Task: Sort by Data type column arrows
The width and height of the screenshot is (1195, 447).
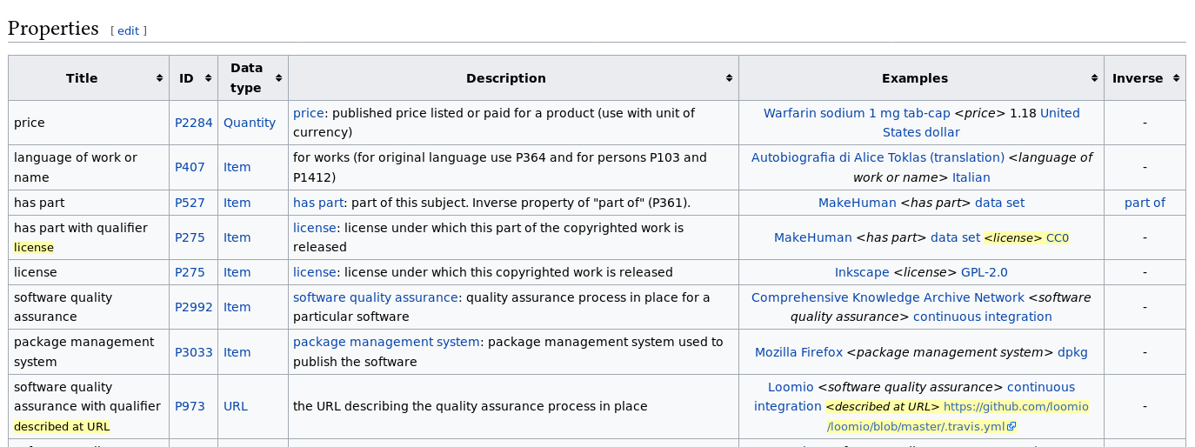Action: click(x=278, y=78)
